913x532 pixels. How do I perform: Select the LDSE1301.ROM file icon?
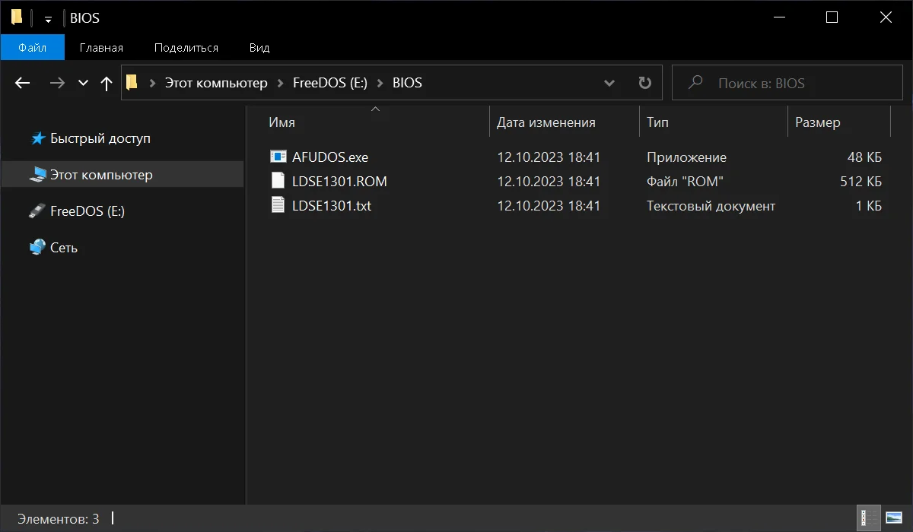point(278,182)
